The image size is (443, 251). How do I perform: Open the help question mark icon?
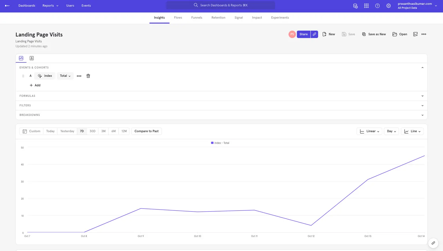(x=377, y=6)
